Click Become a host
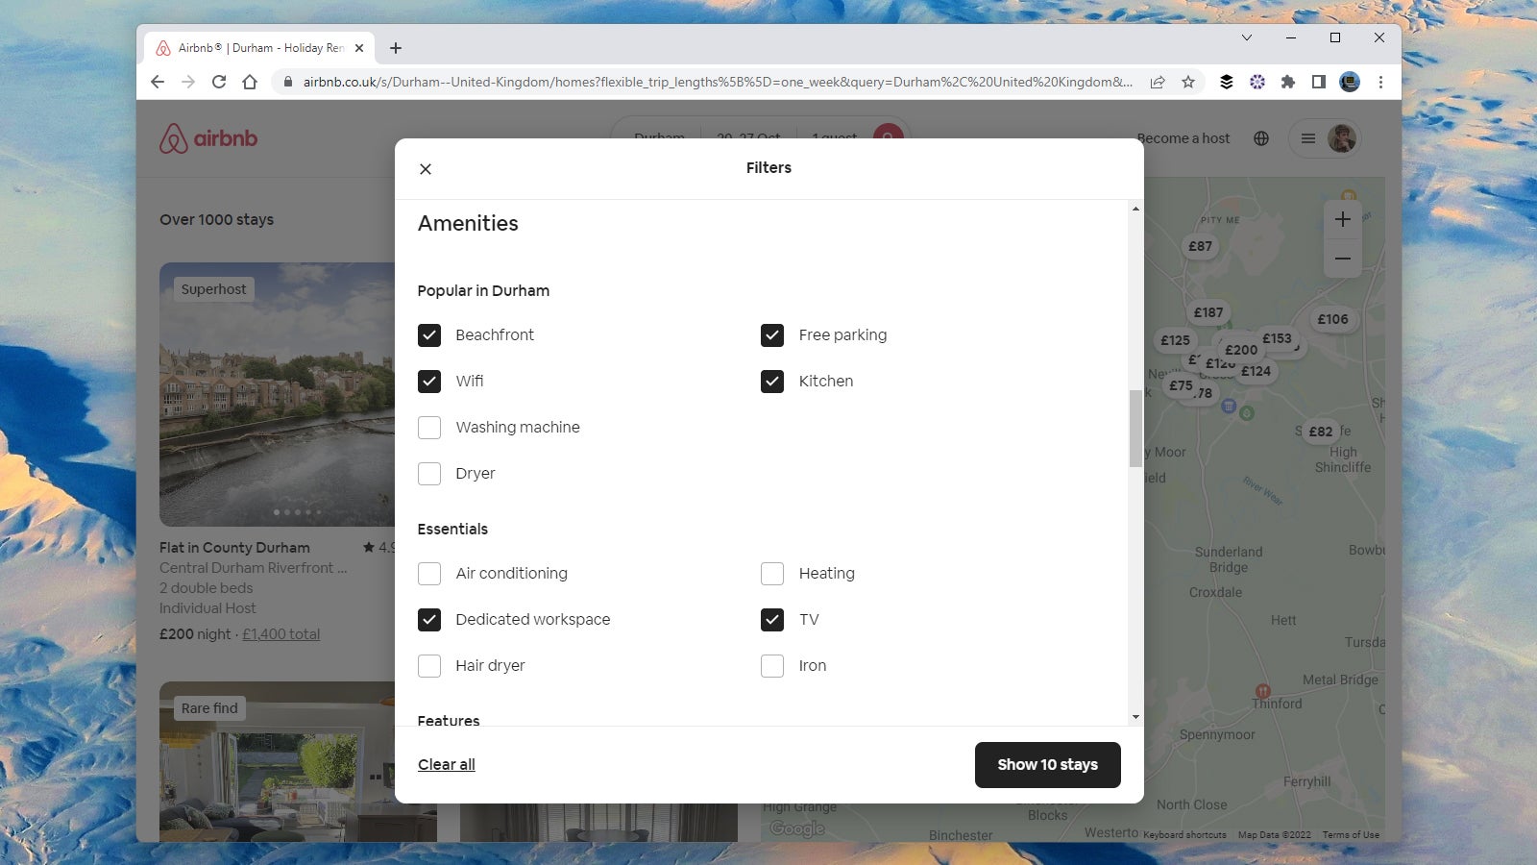Screen dimensions: 1537x865 coord(1183,137)
